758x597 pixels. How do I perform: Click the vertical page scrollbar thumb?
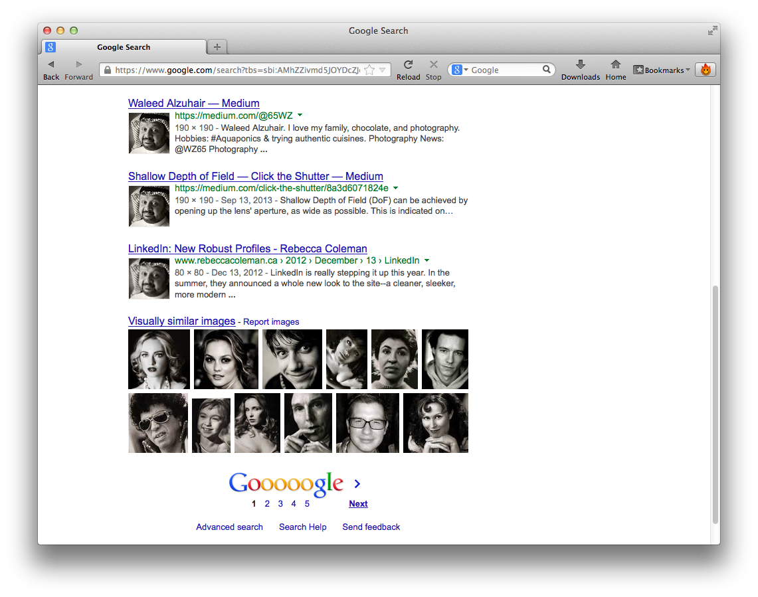tap(715, 404)
